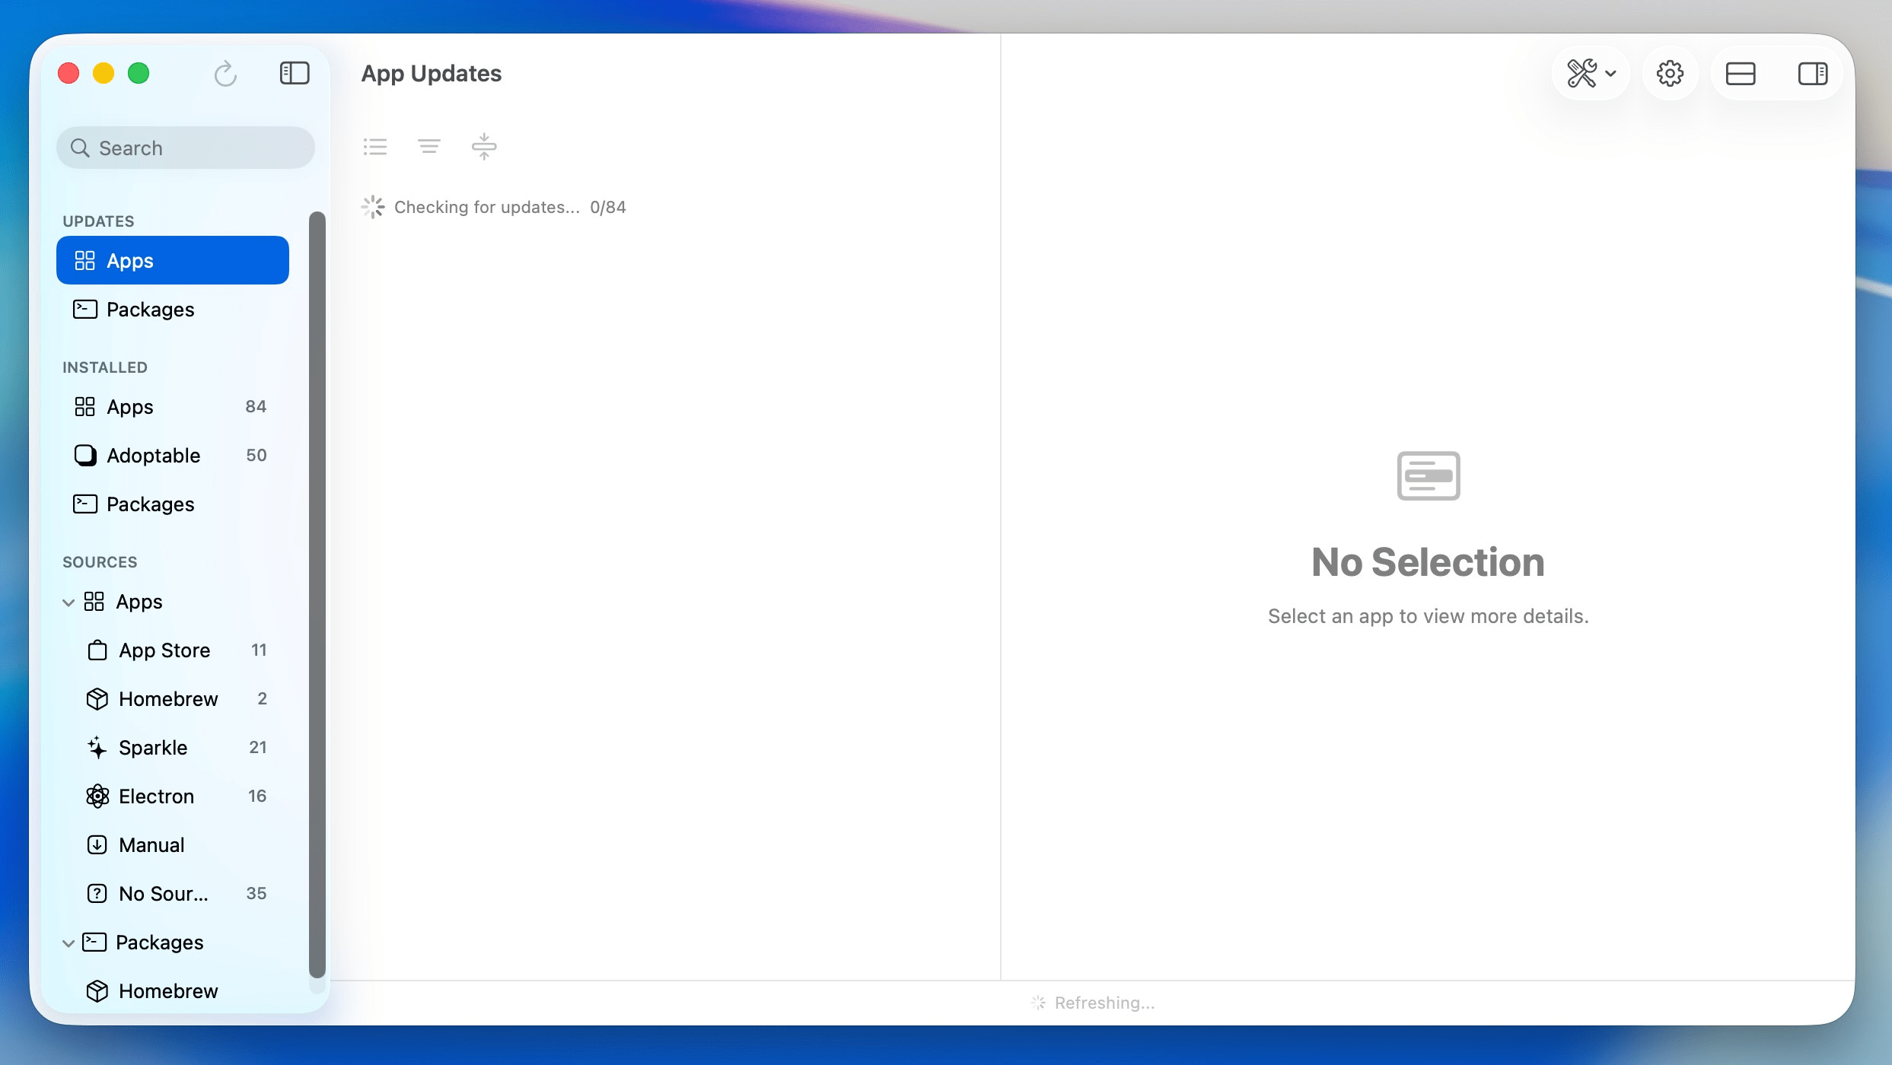Select Adoptable under Installed

click(x=153, y=455)
